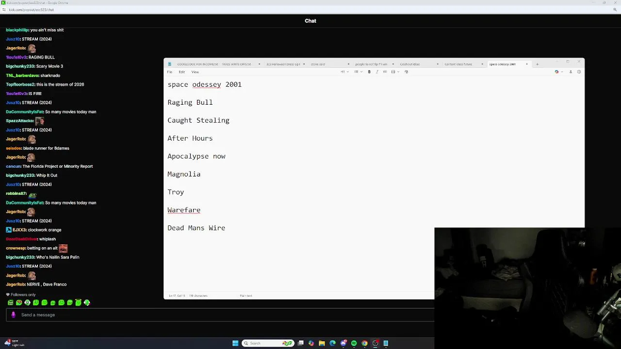
Task: Click username TNL_barberdave in chat
Action: (x=22, y=76)
